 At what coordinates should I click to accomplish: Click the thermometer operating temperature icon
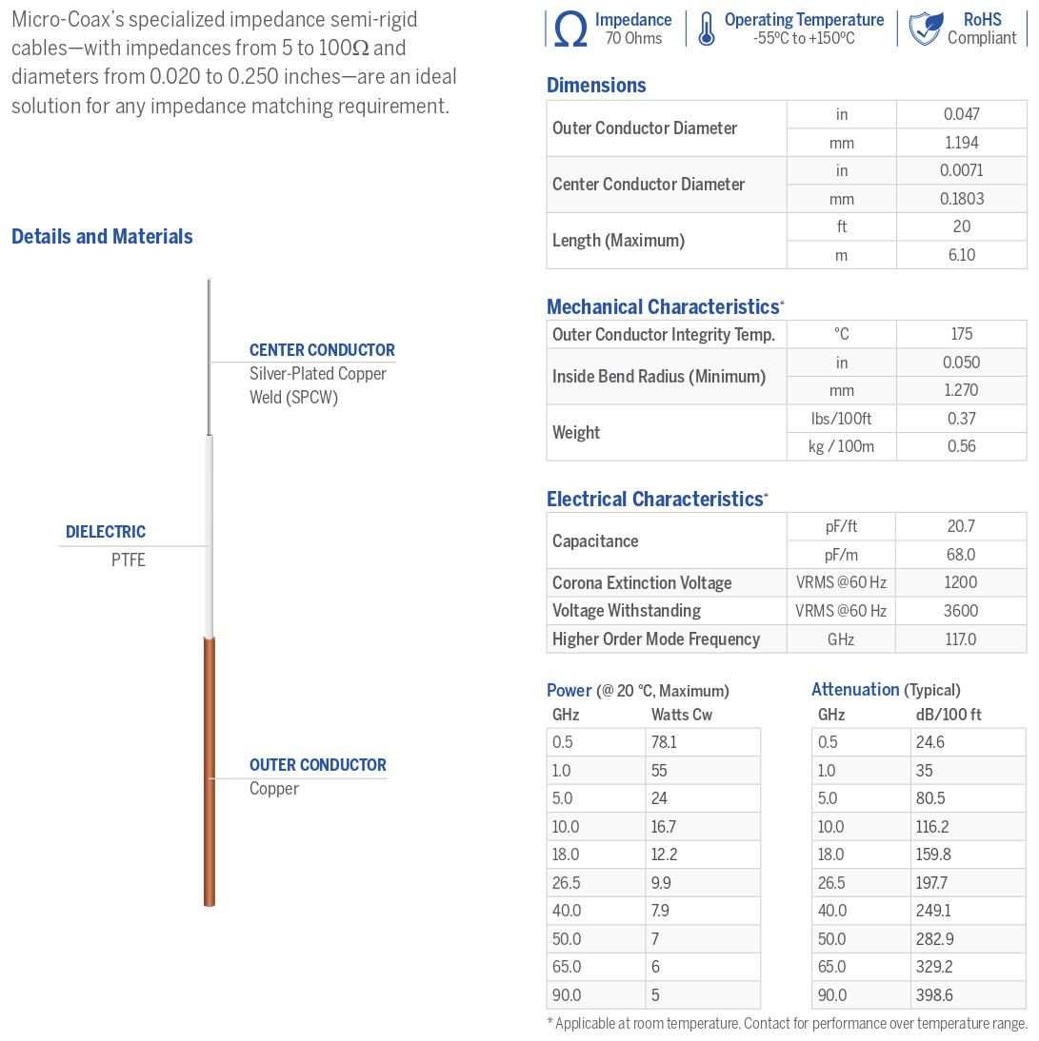pyautogui.click(x=706, y=29)
